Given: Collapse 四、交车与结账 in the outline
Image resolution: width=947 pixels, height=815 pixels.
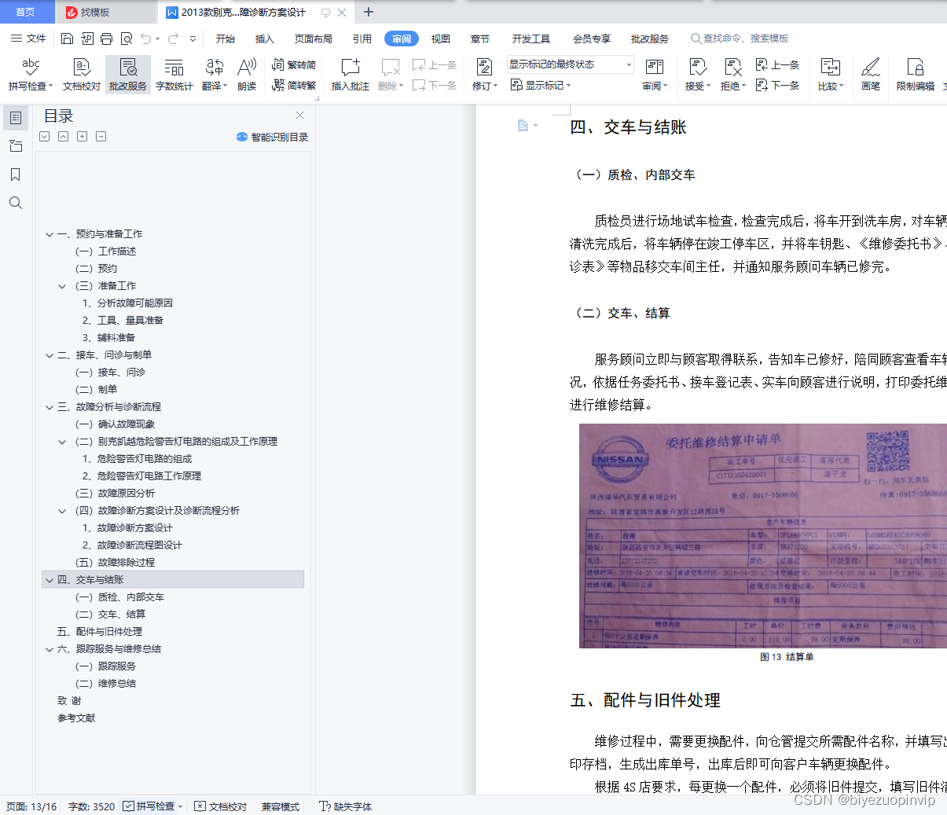Looking at the screenshot, I should pos(50,578).
